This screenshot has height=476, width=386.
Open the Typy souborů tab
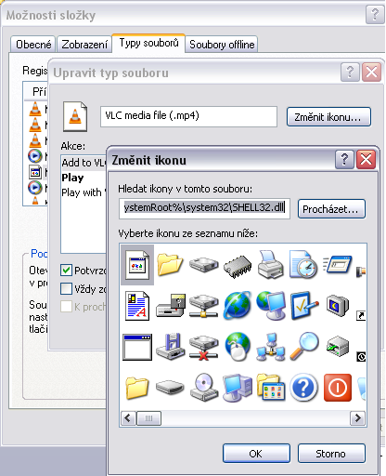pos(148,43)
